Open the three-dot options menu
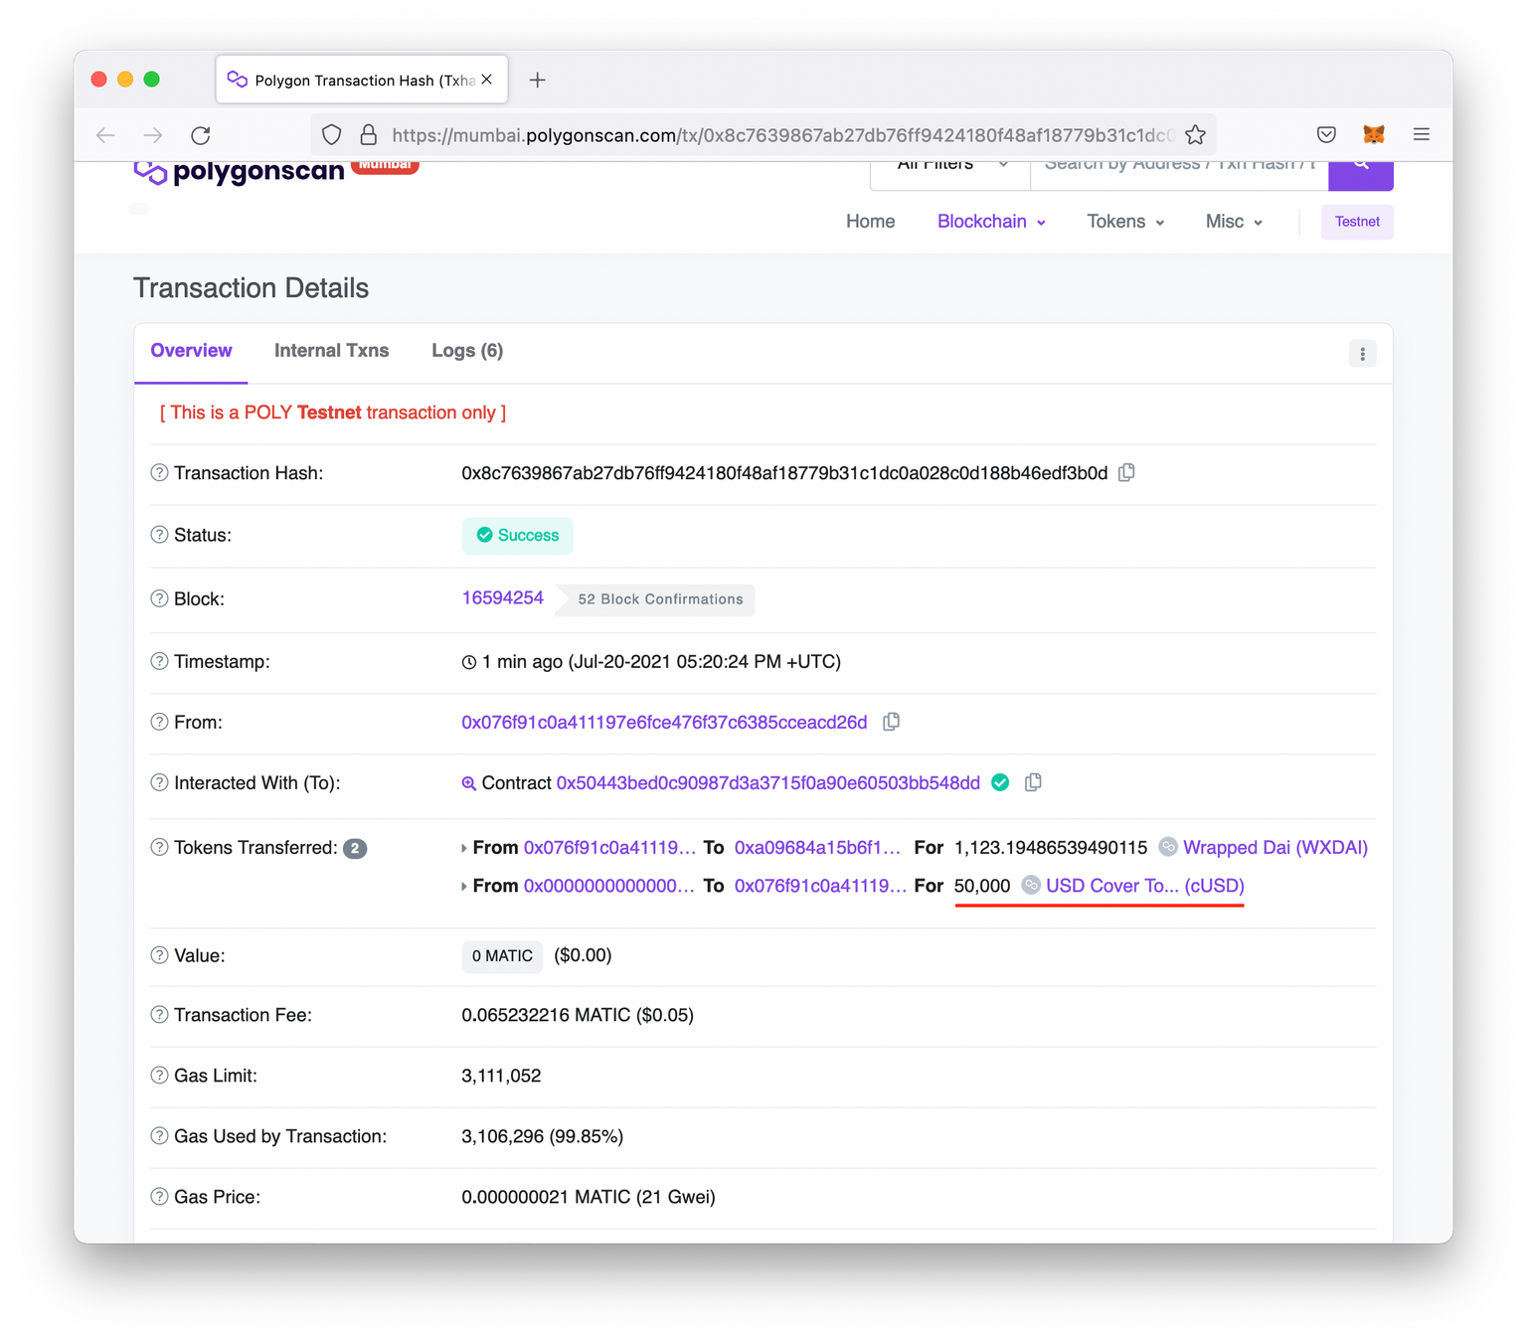Viewport: 1527px width, 1341px height. pos(1362,353)
